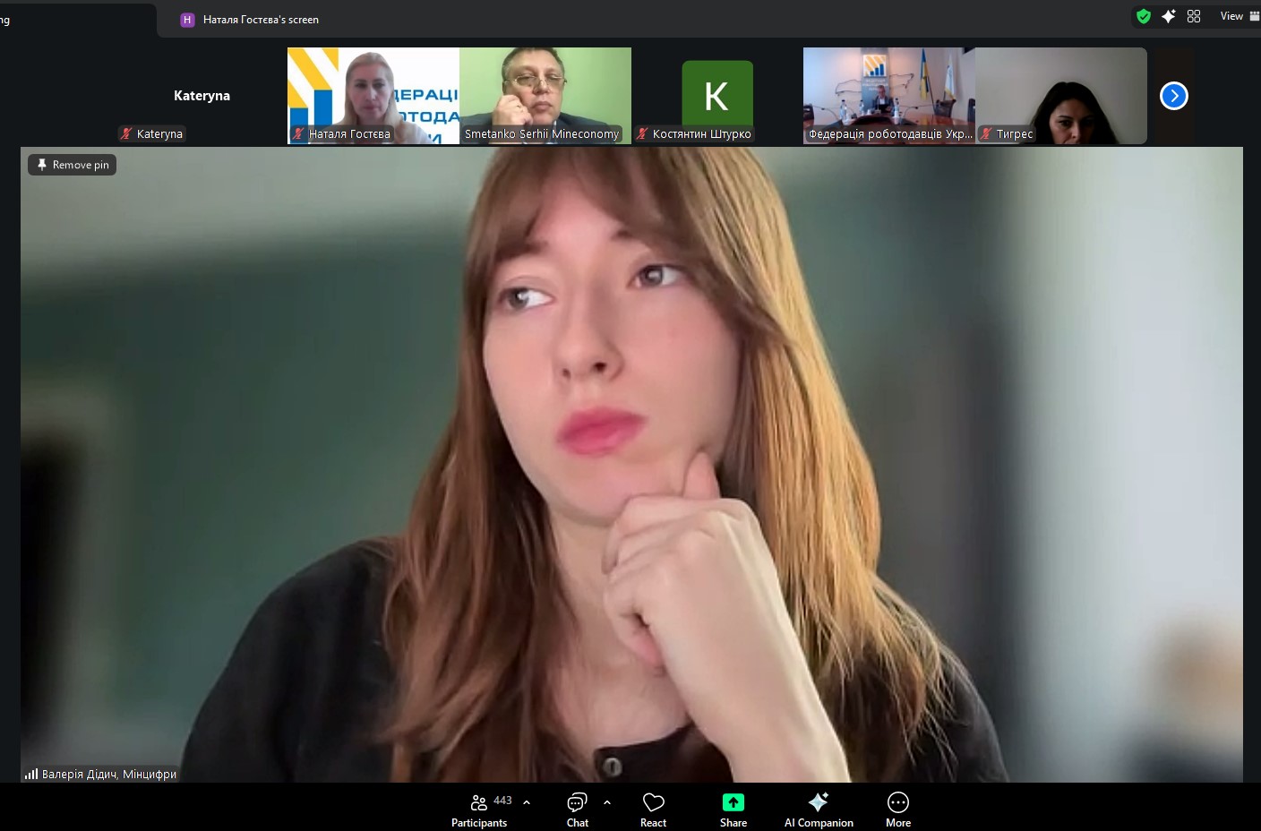The height and width of the screenshot is (831, 1261).
Task: Expand the Chat options arrow
Action: coord(607,802)
